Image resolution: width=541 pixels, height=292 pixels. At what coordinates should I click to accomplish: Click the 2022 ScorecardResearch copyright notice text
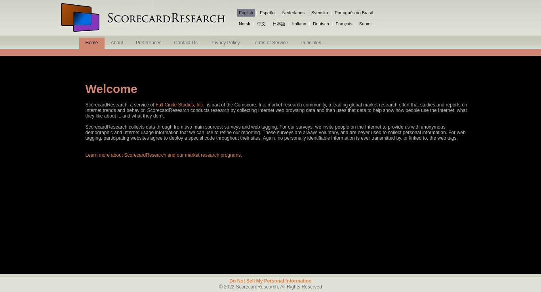[x=270, y=287]
